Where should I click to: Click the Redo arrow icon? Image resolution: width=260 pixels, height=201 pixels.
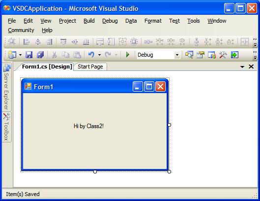(108, 55)
